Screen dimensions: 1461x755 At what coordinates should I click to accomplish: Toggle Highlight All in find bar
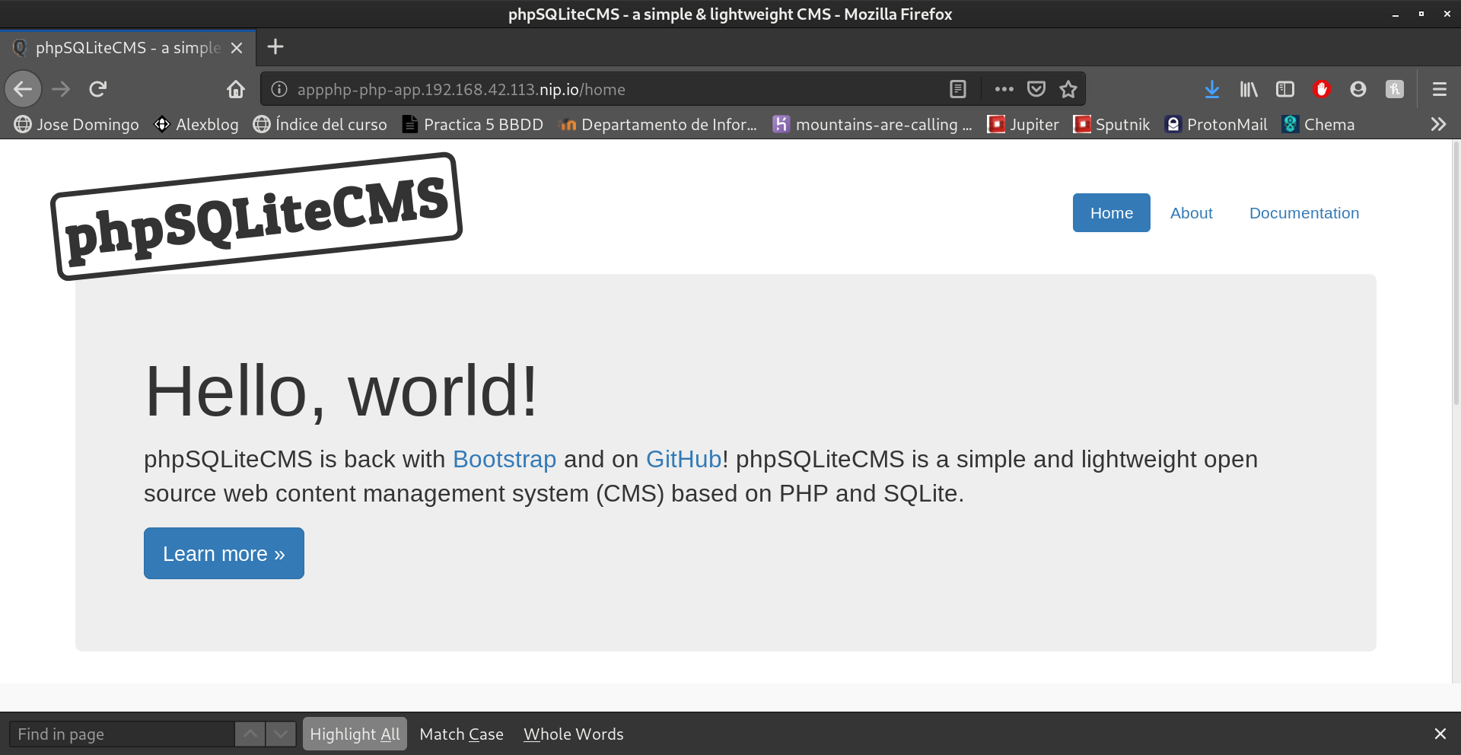point(355,734)
